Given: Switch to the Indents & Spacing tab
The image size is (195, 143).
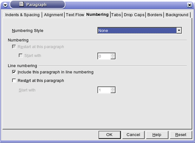Looking at the screenshot, I should [x=23, y=15].
